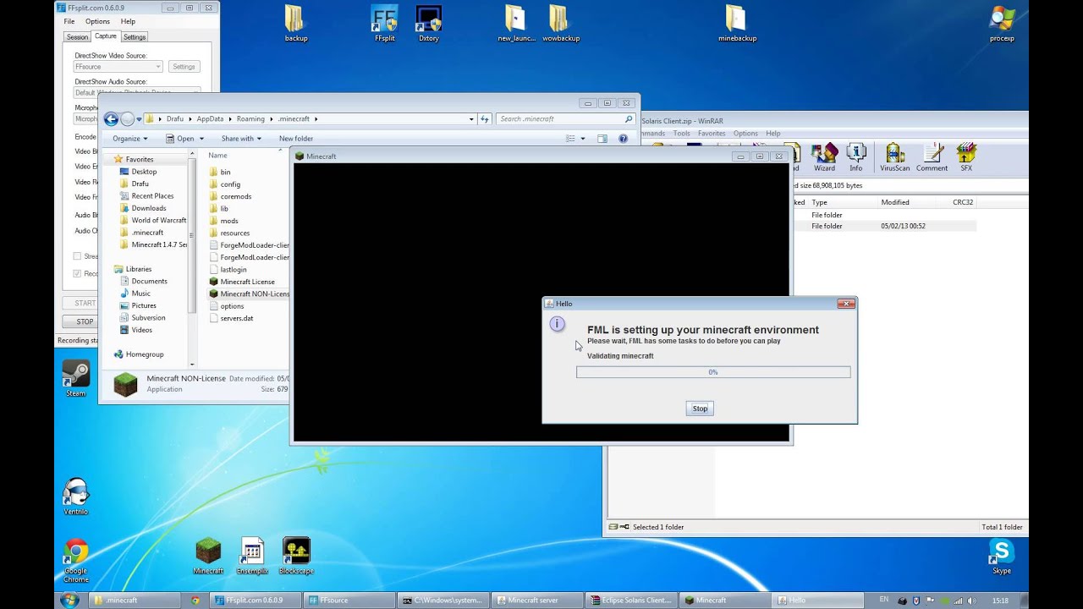Open the WinRAR Comment tool
This screenshot has width=1083, height=609.
click(932, 157)
